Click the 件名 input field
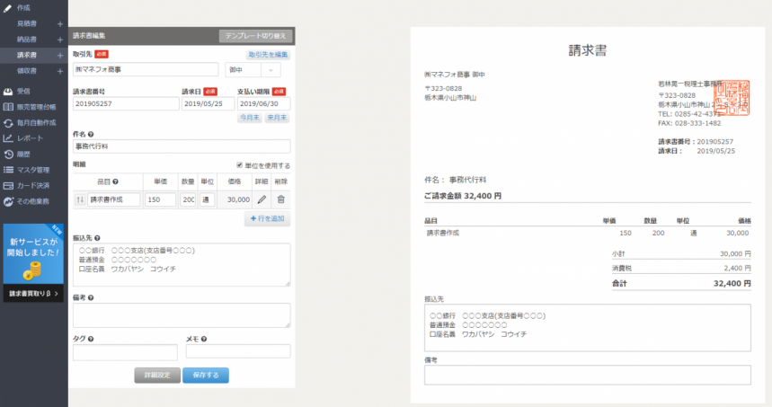772x407 pixels. 182,146
